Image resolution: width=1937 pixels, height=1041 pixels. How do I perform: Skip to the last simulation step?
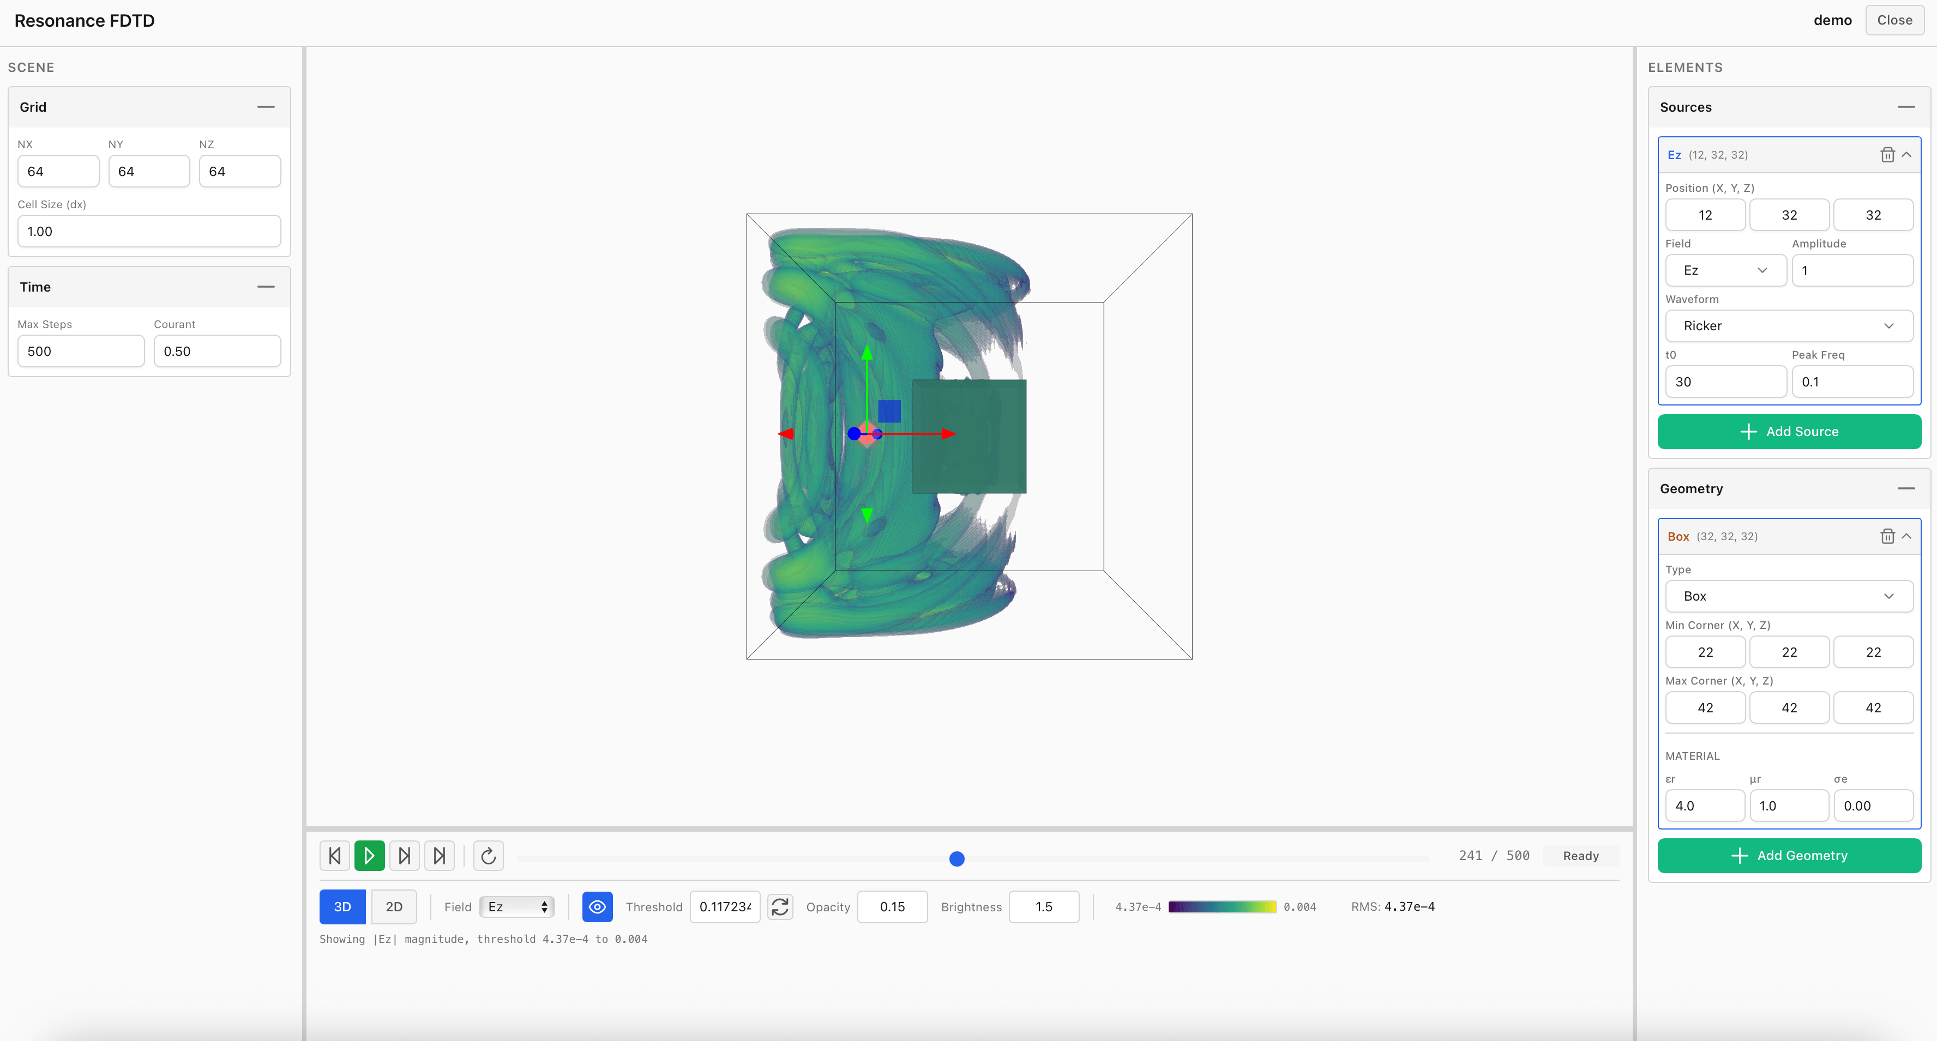(x=440, y=855)
